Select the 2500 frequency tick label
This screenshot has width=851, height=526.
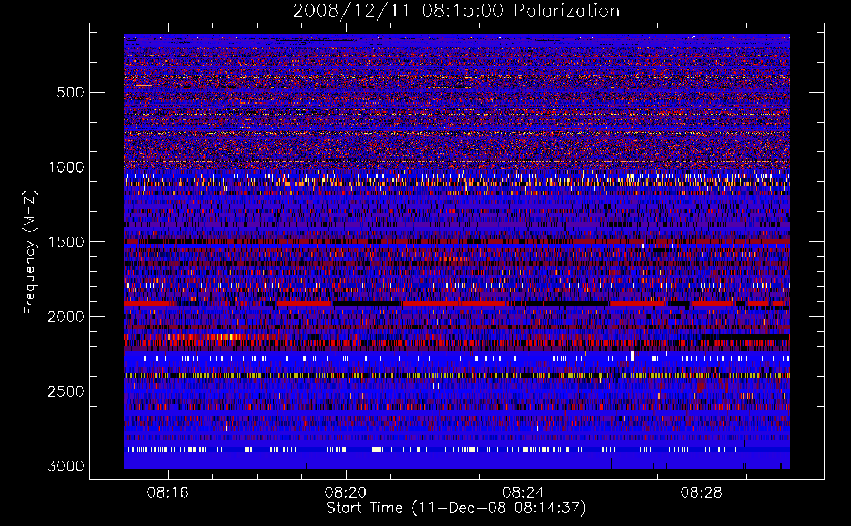(66, 391)
